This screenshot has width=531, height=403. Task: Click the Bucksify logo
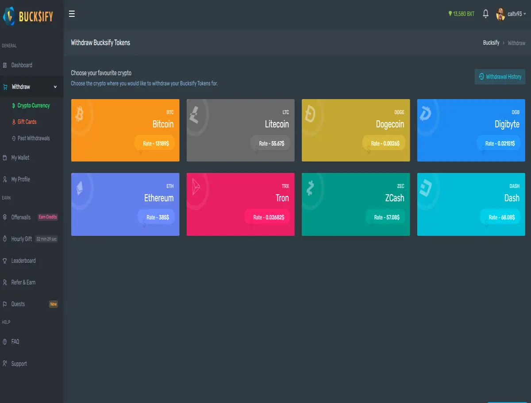pos(28,16)
